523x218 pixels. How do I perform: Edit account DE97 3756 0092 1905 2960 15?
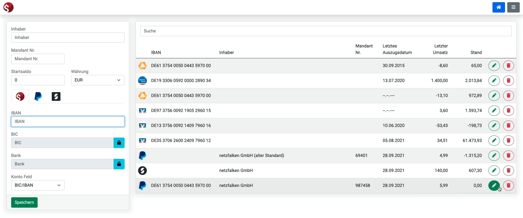[x=494, y=111]
